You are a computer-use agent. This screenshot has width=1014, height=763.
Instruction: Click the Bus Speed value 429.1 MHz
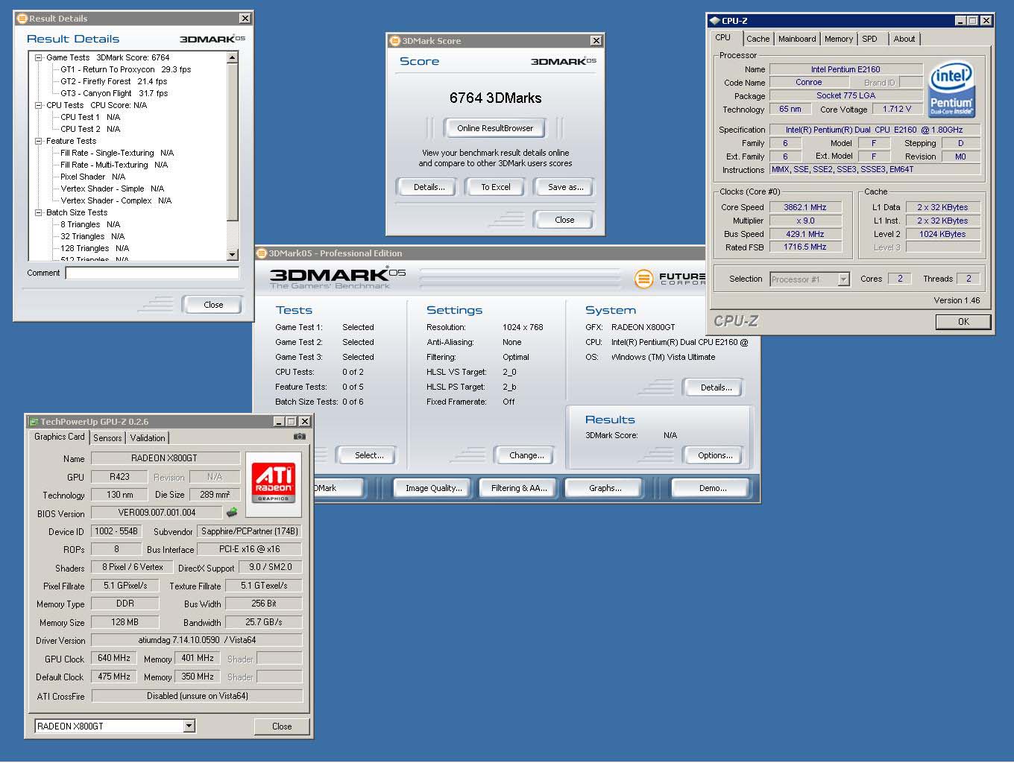click(x=805, y=234)
